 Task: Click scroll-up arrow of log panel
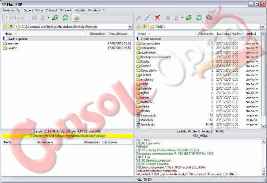tap(263, 142)
